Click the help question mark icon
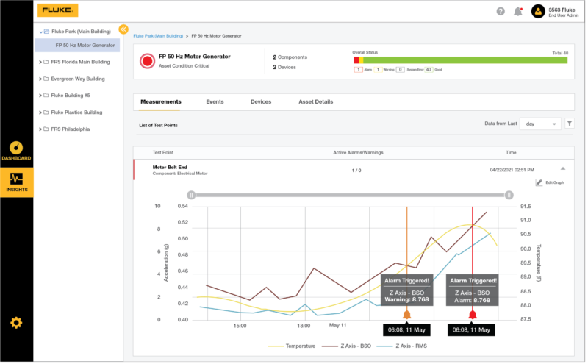The image size is (588, 364). [x=501, y=11]
